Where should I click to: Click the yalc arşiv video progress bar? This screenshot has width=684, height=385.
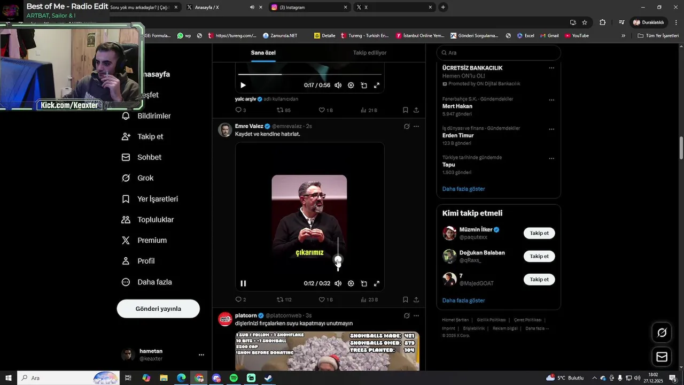point(310,74)
